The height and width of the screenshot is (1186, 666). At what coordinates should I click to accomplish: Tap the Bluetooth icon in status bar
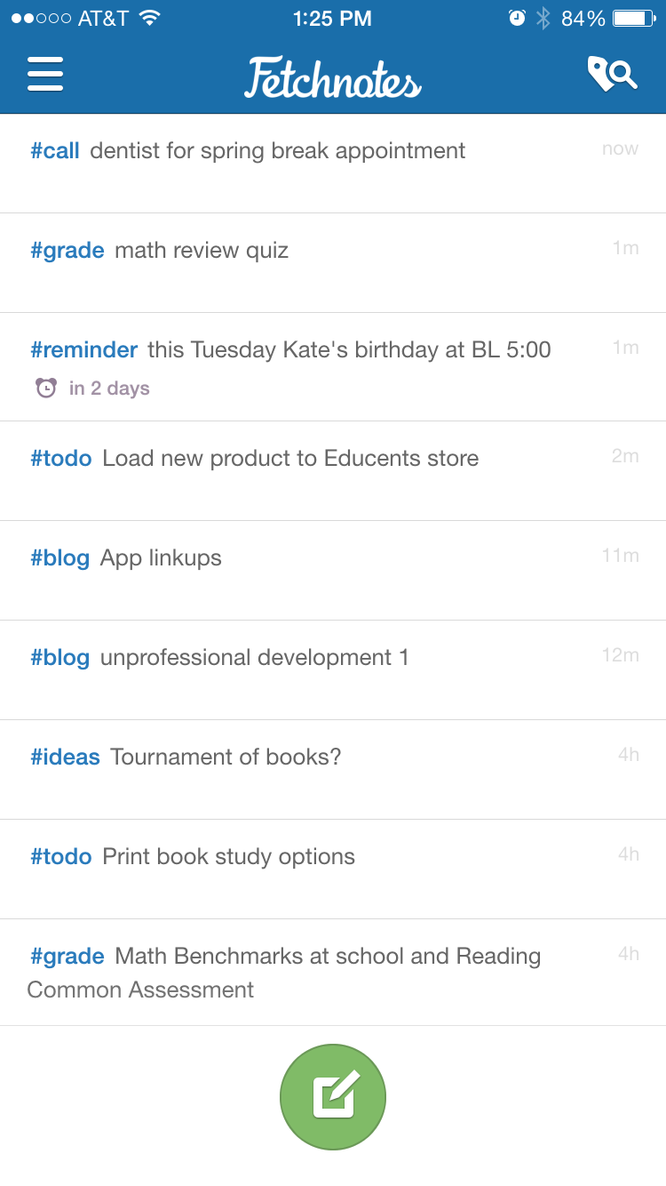[543, 18]
